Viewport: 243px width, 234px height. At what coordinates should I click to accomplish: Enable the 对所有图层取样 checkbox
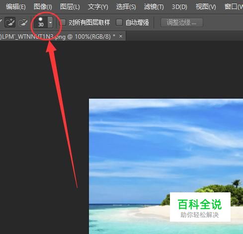[x=63, y=22]
